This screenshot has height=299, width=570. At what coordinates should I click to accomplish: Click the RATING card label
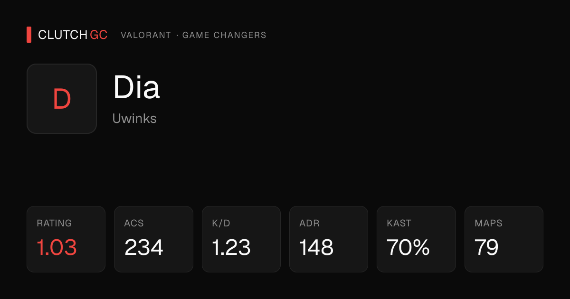(54, 223)
